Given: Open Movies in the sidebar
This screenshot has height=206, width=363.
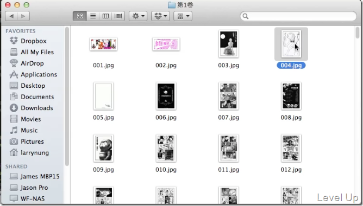Looking at the screenshot, I should [x=26, y=119].
